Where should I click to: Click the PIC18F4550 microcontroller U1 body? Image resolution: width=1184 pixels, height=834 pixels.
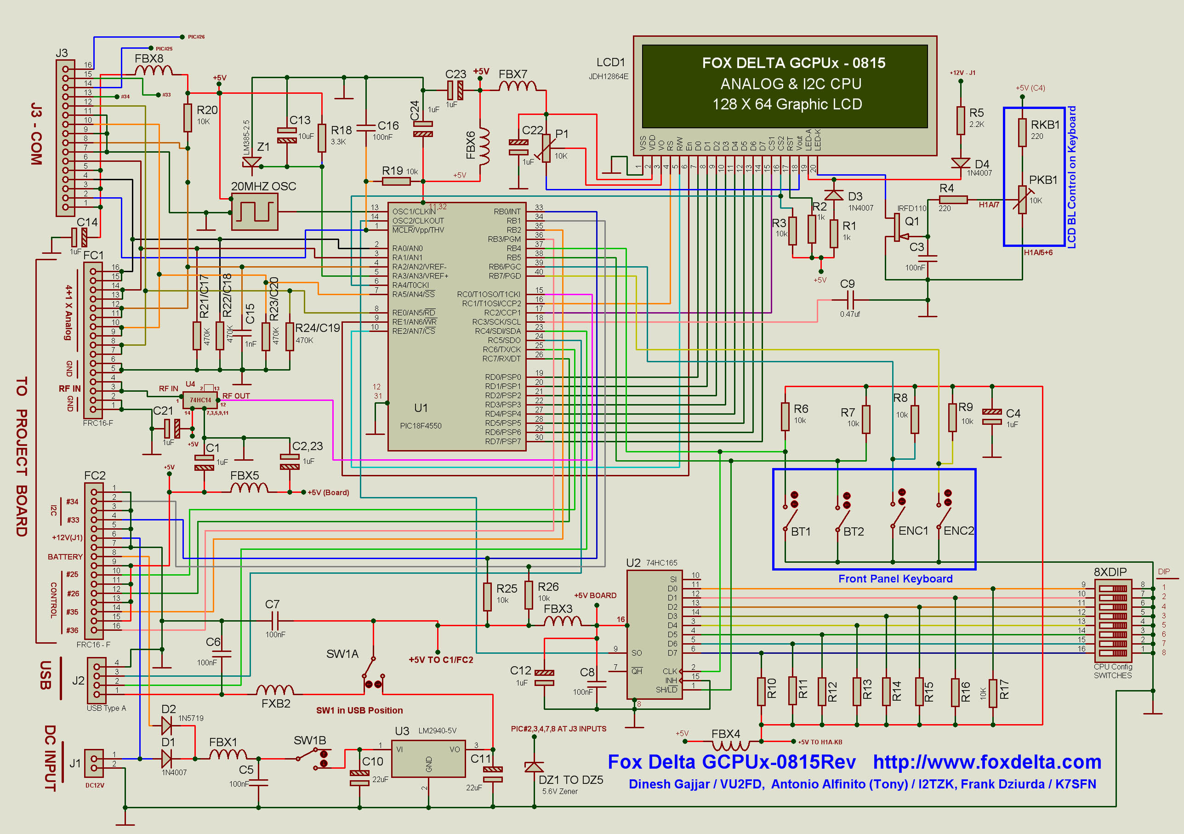click(x=457, y=326)
